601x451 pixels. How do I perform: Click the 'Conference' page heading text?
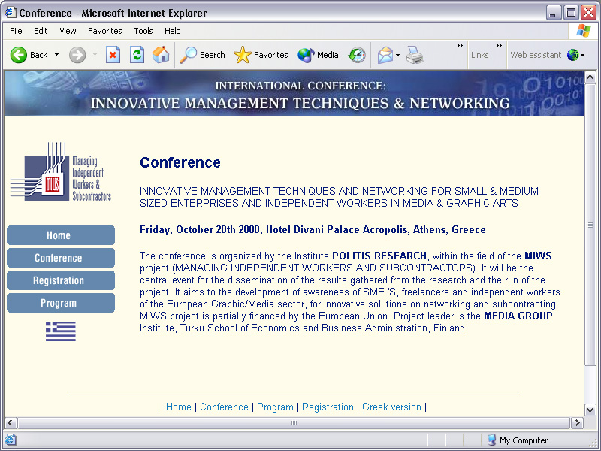pos(180,162)
